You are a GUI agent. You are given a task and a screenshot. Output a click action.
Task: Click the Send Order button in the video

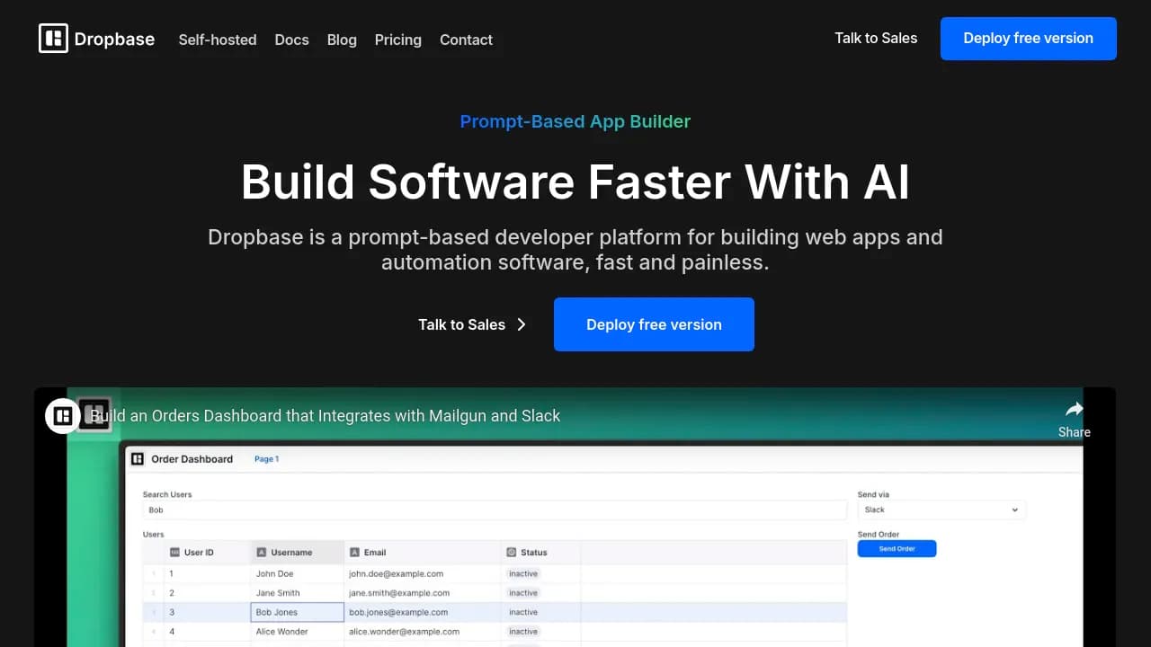click(x=897, y=548)
